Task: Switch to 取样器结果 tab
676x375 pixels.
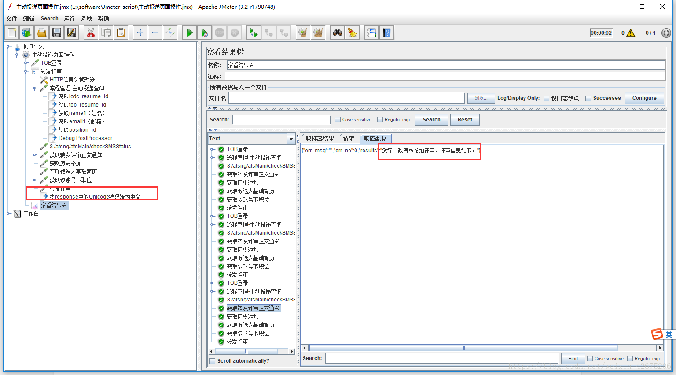Action: [320, 138]
